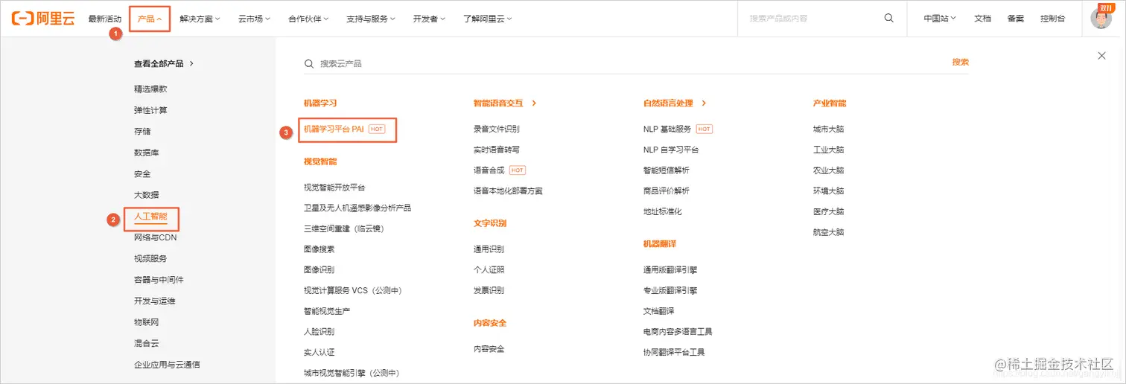
Task: Open 内容安全 product link
Action: 489,349
